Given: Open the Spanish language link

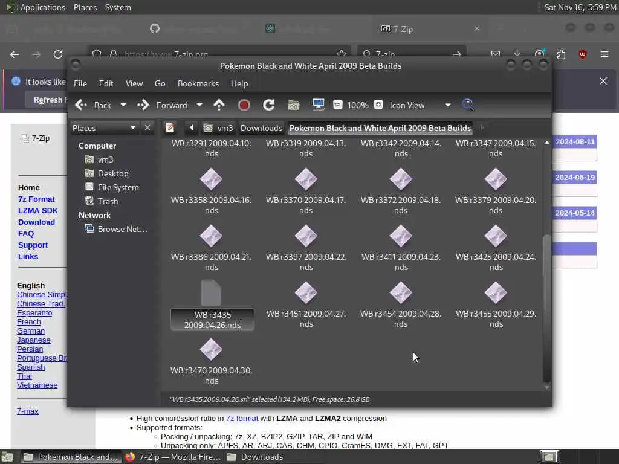Looking at the screenshot, I should [x=31, y=367].
